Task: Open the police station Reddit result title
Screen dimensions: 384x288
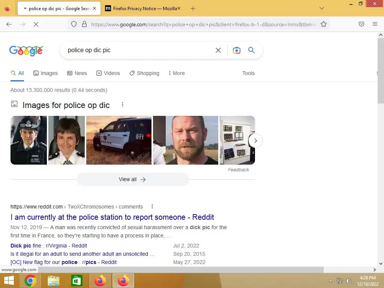Action: coord(112,217)
